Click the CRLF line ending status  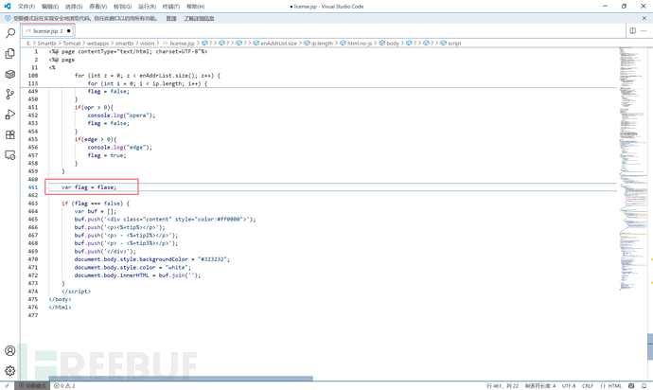(x=588, y=386)
